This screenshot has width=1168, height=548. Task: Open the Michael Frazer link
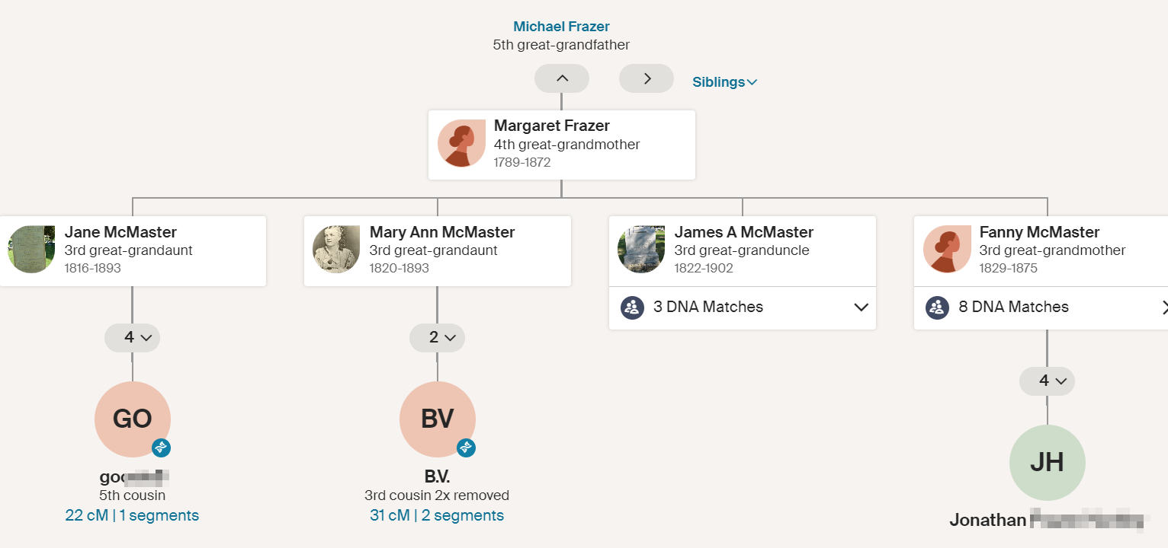point(561,26)
